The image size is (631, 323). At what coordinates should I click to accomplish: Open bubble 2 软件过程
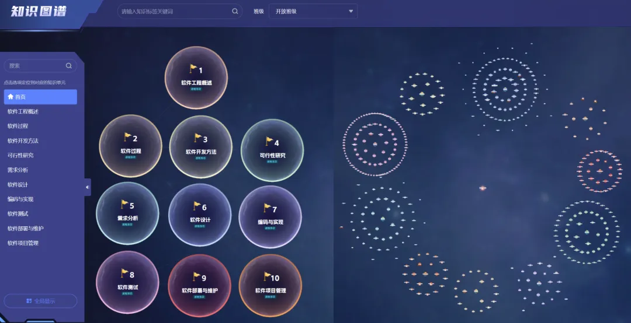130,146
